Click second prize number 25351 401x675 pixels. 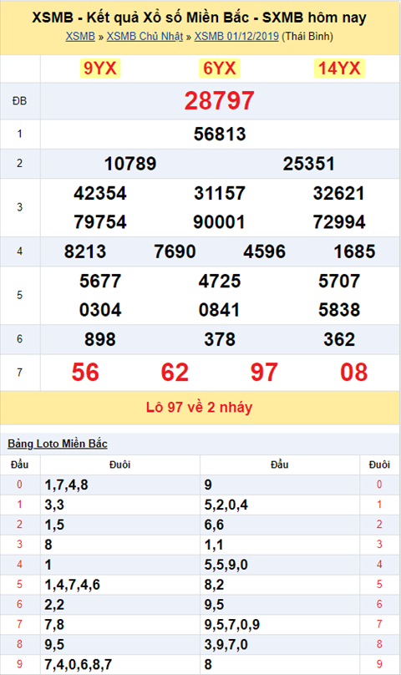pos(309,164)
